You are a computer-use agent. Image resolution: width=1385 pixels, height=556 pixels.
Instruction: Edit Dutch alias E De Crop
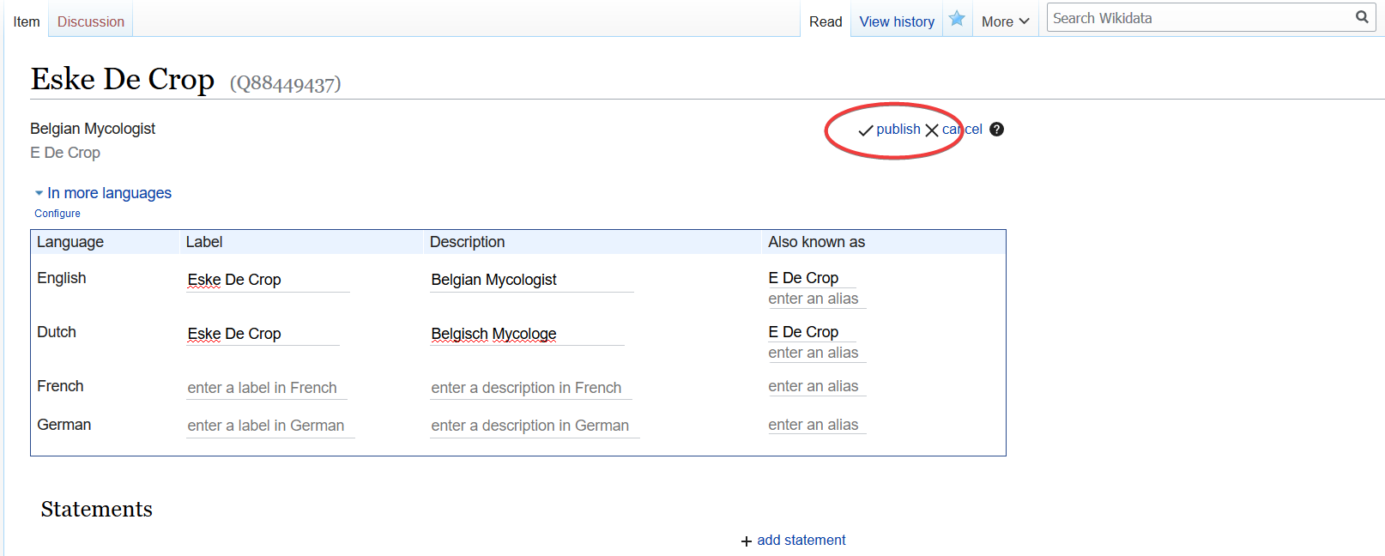click(x=812, y=332)
